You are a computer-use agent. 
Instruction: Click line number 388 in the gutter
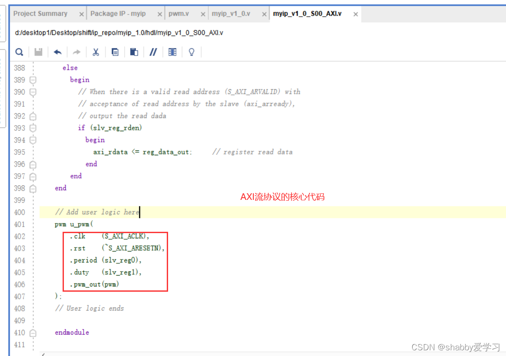[19, 68]
